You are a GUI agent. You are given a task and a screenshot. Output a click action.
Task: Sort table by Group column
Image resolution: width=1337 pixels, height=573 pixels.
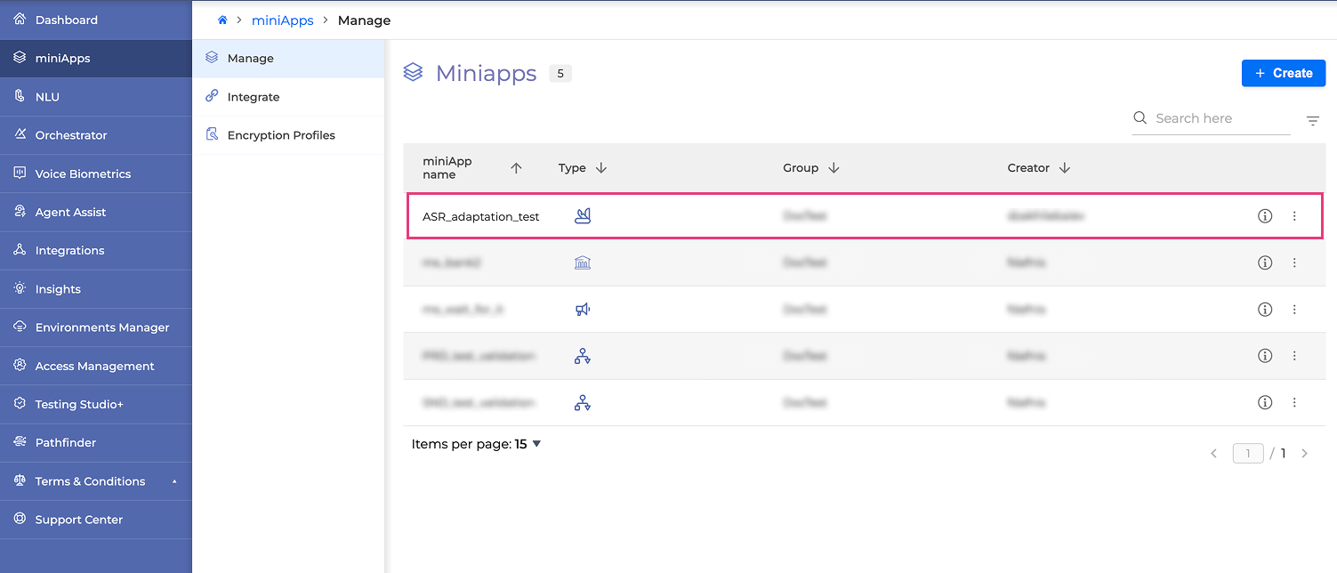pyautogui.click(x=834, y=168)
